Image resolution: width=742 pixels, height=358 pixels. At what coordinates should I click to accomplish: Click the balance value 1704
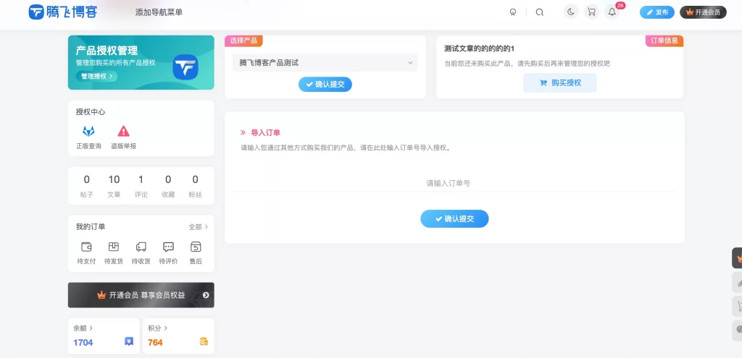tap(83, 342)
